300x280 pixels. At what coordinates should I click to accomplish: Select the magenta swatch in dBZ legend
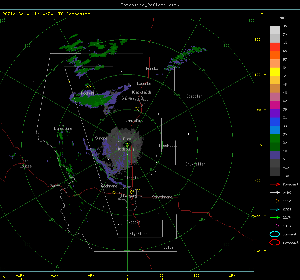275,105
